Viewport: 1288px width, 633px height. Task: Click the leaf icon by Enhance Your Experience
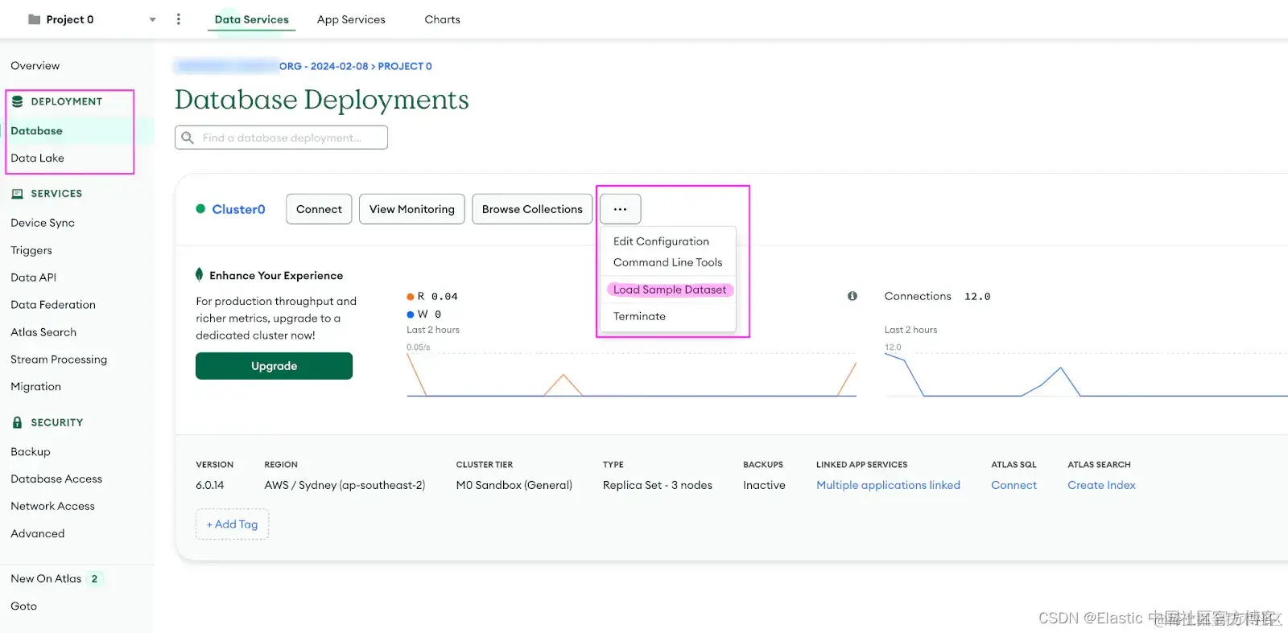tap(200, 275)
